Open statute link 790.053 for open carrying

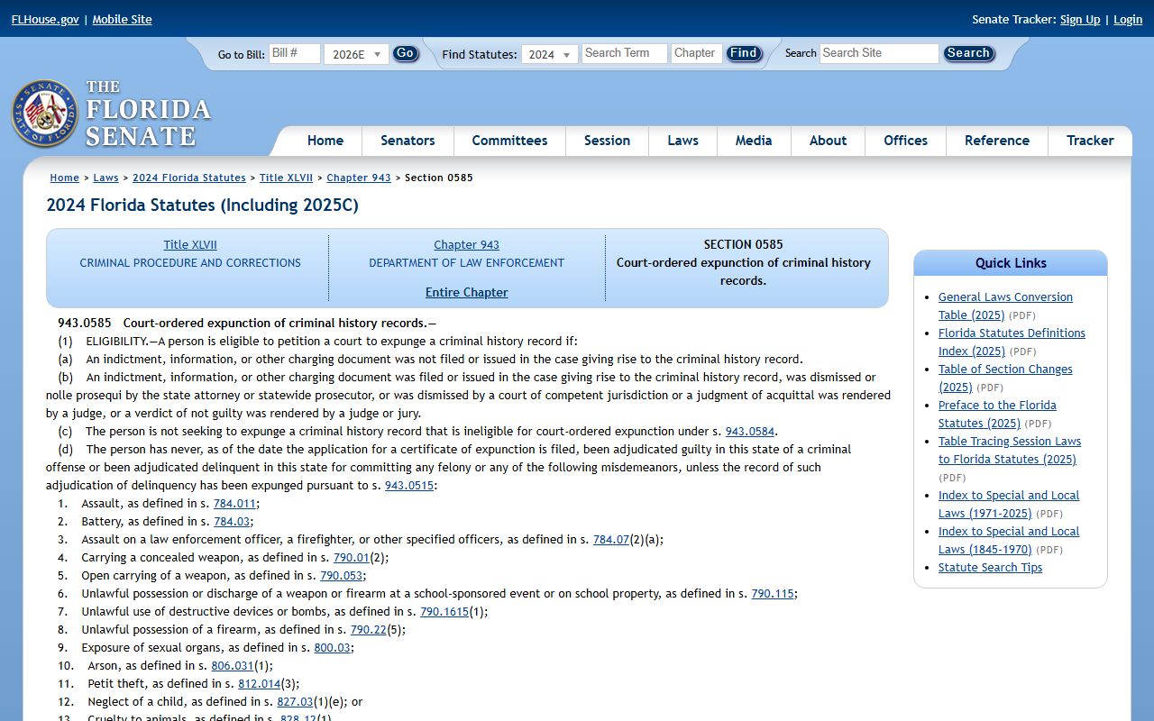(342, 576)
